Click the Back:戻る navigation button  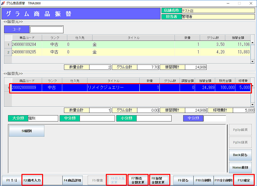coord(240,155)
